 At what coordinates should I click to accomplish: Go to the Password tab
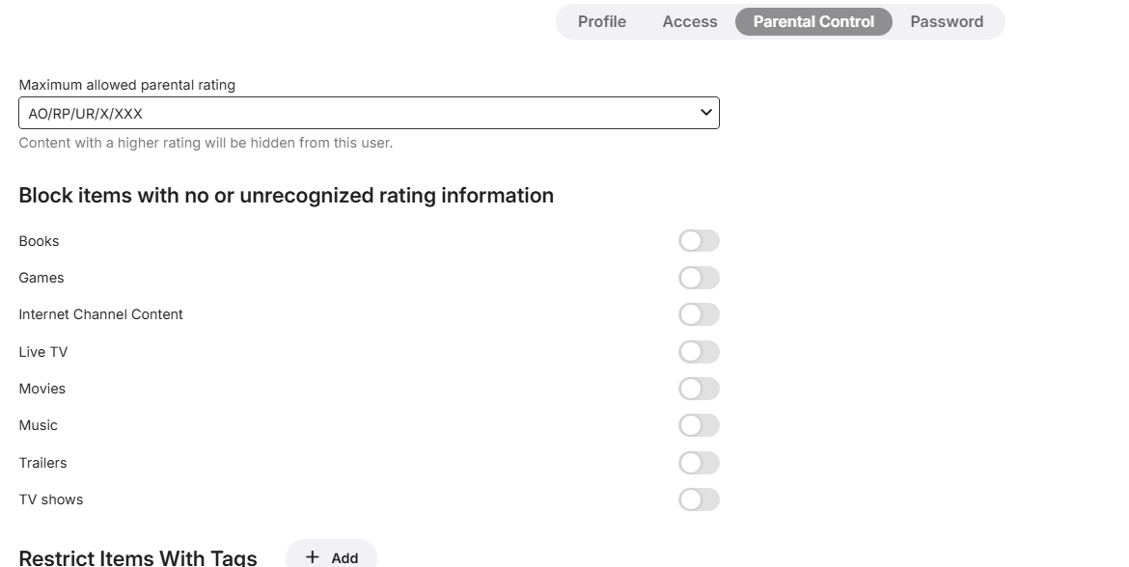pyautogui.click(x=947, y=21)
